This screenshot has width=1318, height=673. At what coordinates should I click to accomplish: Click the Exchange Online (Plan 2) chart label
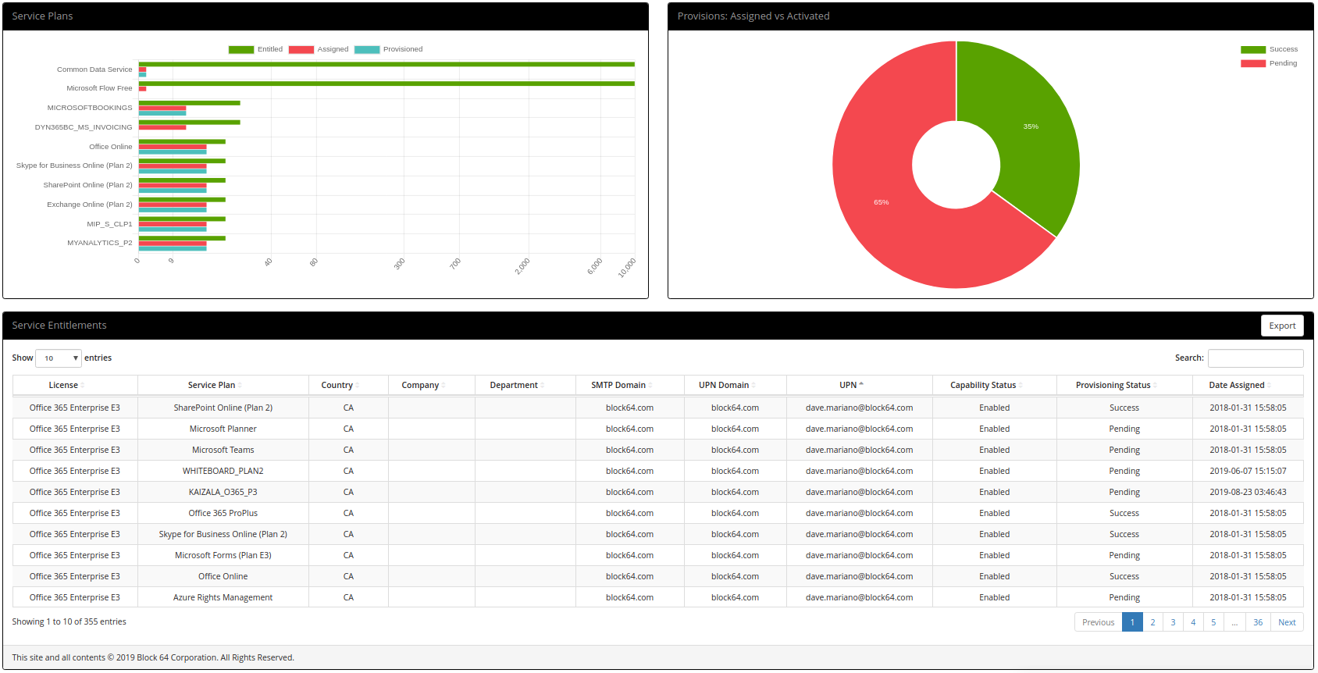point(90,205)
